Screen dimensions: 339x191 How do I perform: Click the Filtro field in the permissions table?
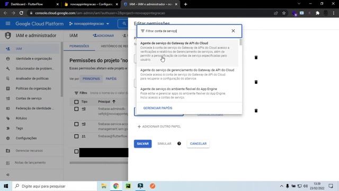101,93
